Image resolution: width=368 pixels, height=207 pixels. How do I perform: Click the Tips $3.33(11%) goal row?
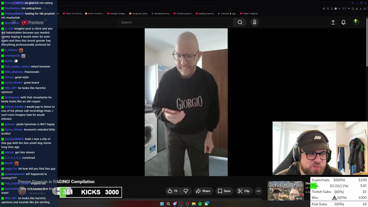339,186
